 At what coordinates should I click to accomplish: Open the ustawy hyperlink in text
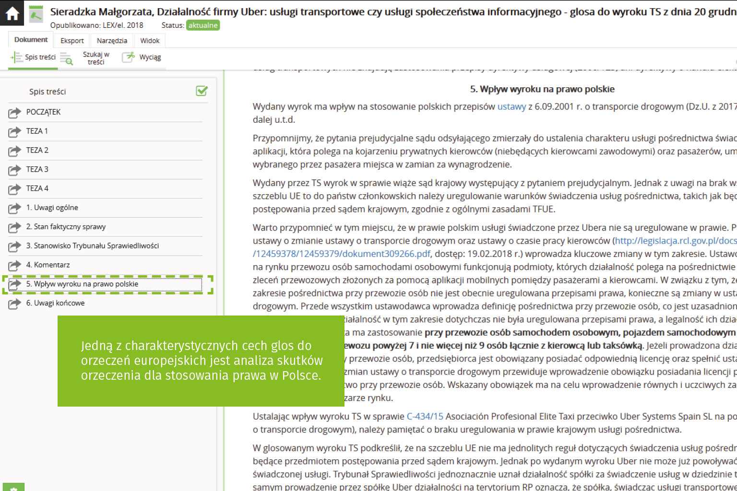tap(511, 106)
